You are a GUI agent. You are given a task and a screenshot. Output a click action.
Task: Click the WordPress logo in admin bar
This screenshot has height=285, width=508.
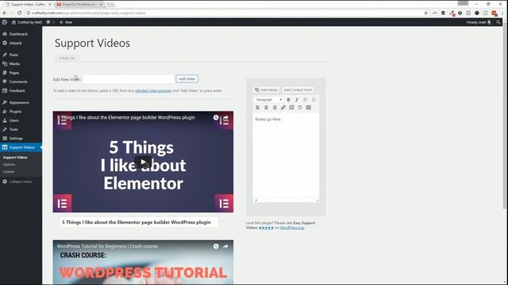[x=5, y=22]
